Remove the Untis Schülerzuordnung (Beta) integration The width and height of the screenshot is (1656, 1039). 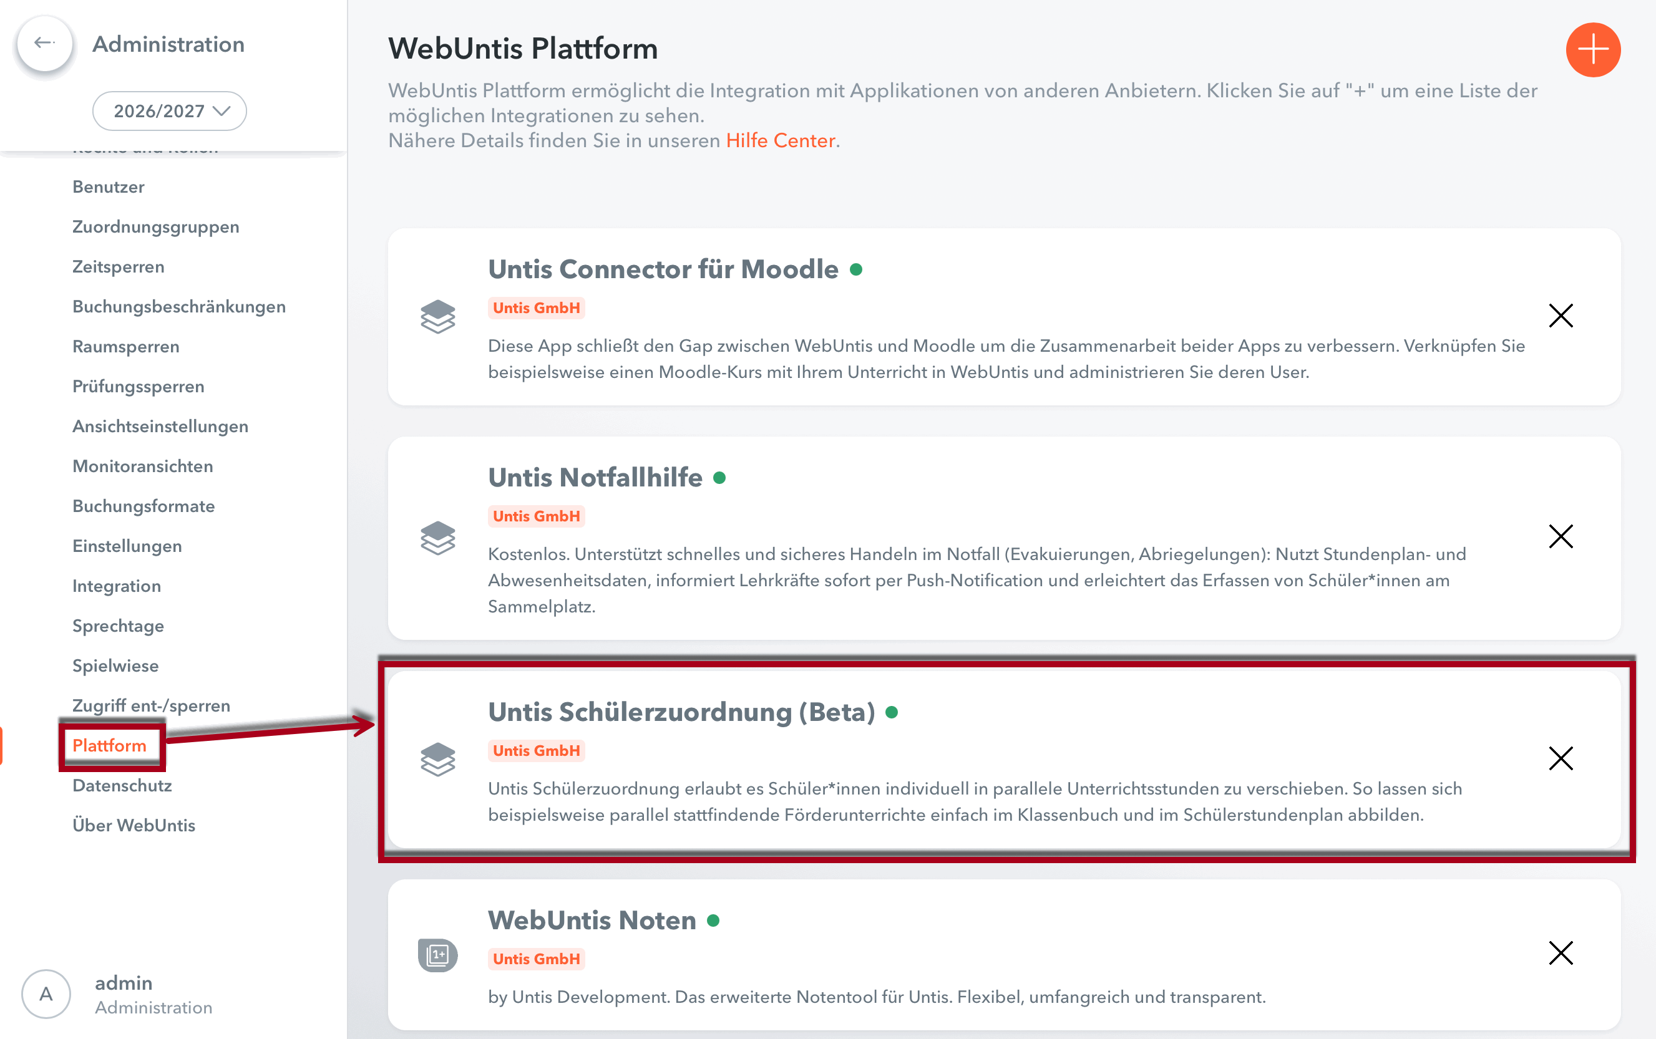pyautogui.click(x=1561, y=758)
